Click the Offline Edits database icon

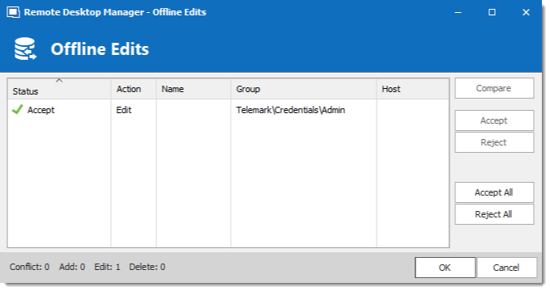click(x=25, y=48)
